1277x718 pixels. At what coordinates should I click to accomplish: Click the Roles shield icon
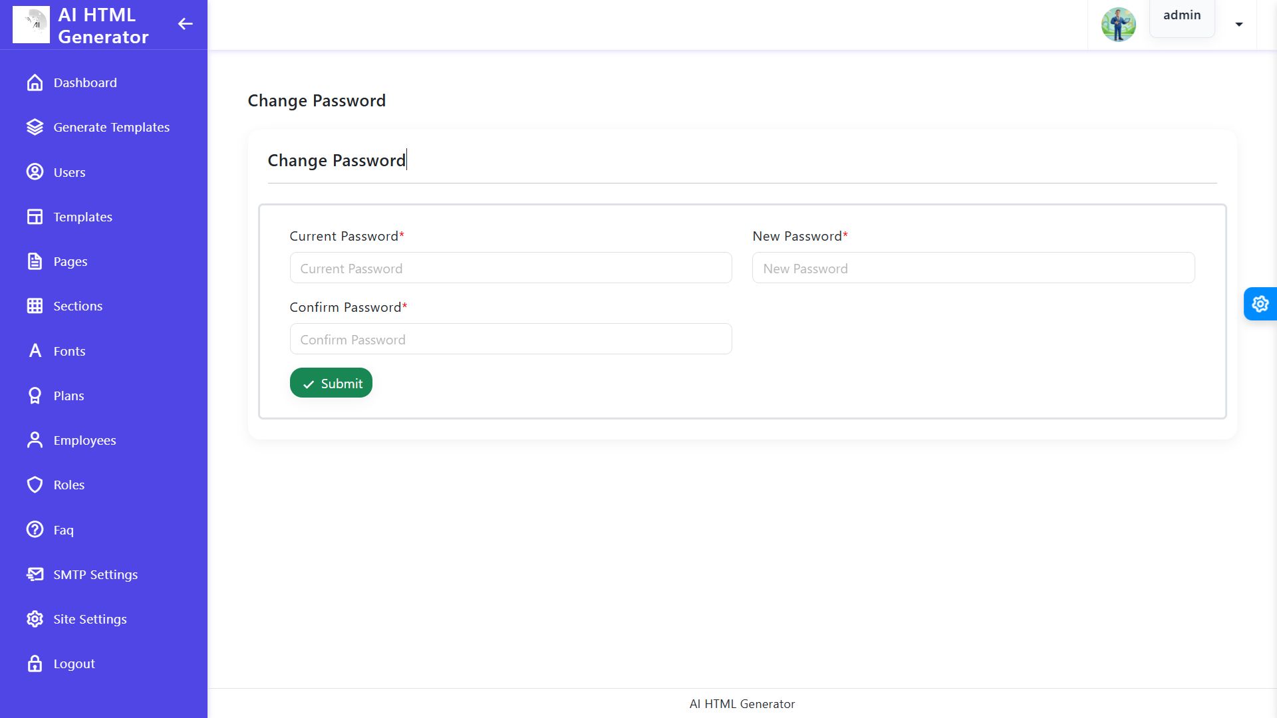[x=35, y=485]
